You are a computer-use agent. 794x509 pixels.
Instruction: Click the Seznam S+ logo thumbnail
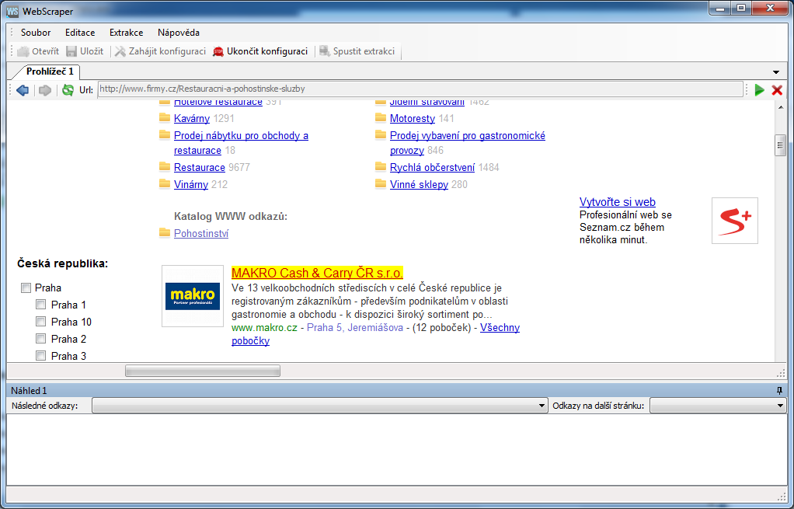click(734, 221)
